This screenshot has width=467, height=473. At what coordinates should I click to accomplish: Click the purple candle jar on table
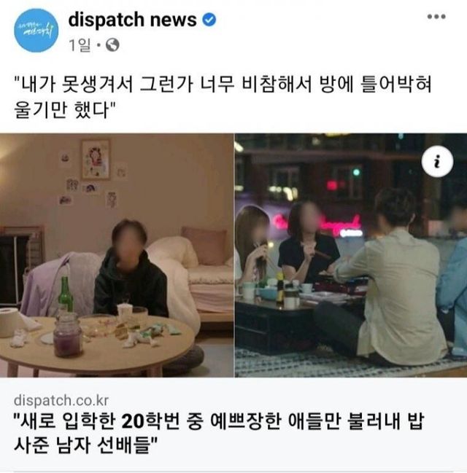(x=67, y=335)
